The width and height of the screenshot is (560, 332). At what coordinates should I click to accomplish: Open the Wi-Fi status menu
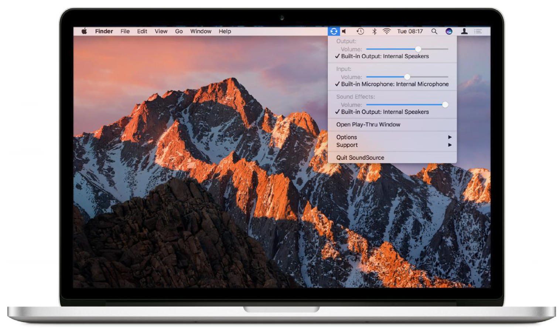tap(386, 31)
